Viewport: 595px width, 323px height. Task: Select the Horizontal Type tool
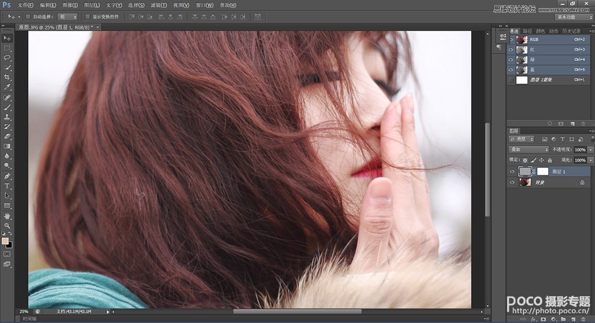7,186
